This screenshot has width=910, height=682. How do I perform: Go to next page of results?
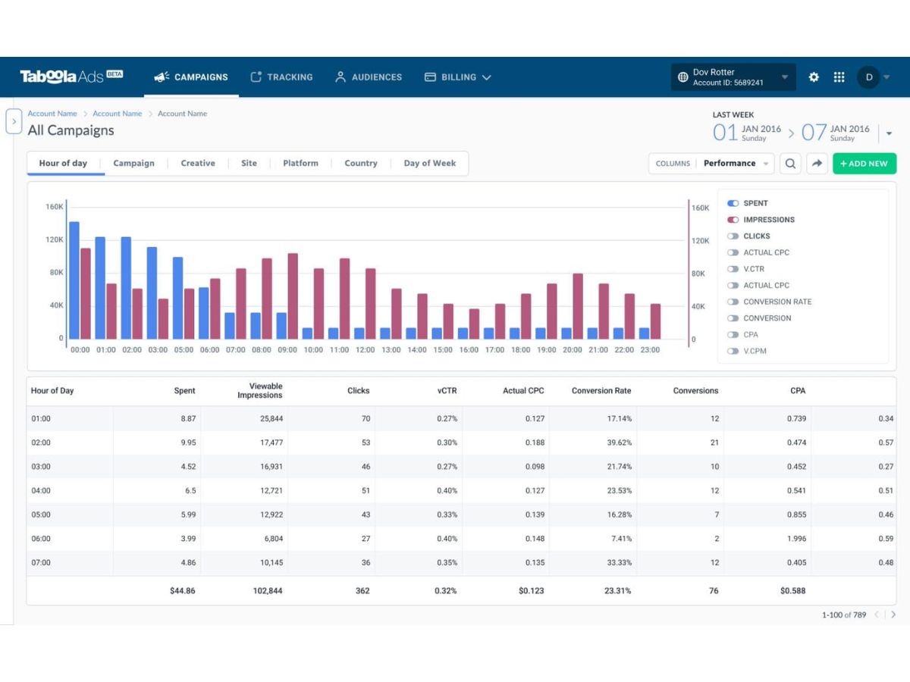pyautogui.click(x=893, y=615)
